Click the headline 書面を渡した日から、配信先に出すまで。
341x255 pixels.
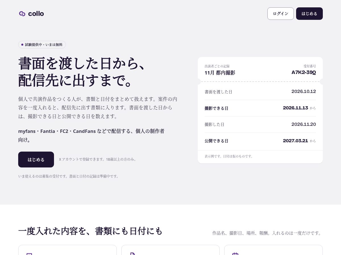pos(82,72)
